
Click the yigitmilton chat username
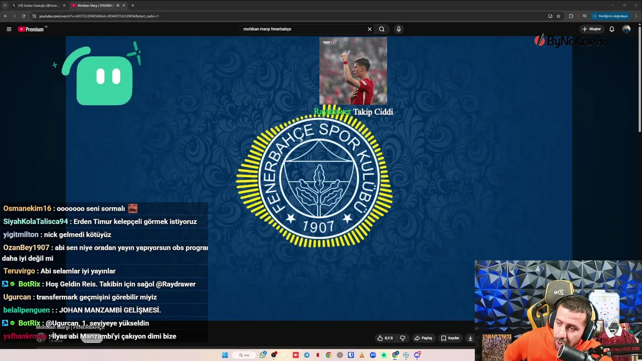pos(21,235)
